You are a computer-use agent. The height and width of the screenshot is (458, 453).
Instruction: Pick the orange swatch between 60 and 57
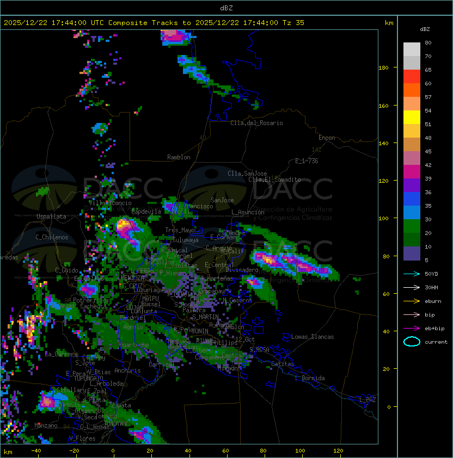pos(412,90)
